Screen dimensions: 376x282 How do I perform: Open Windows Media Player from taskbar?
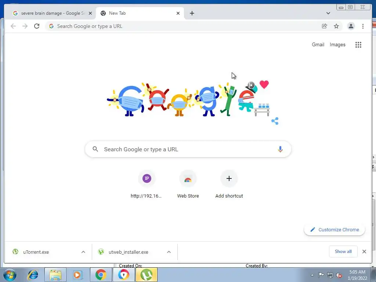click(78, 275)
